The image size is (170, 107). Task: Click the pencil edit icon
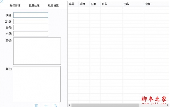point(56,106)
